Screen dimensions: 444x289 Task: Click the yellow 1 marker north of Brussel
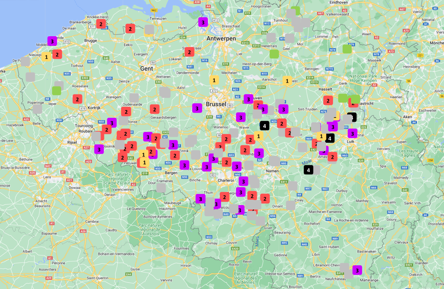[x=214, y=80]
